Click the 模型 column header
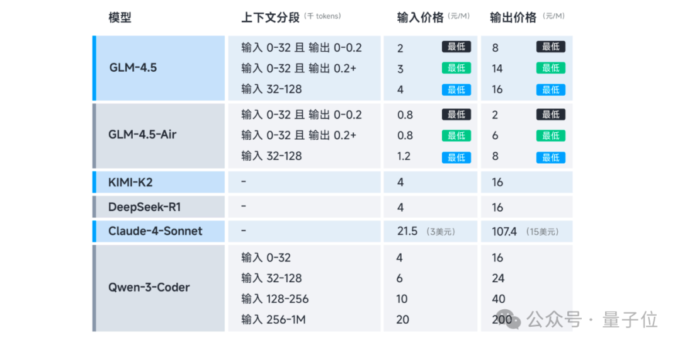 [120, 18]
